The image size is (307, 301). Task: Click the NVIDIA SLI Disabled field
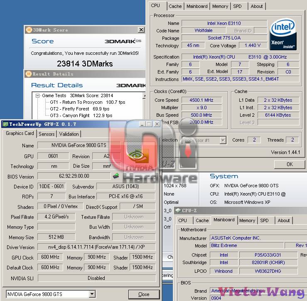point(96,278)
